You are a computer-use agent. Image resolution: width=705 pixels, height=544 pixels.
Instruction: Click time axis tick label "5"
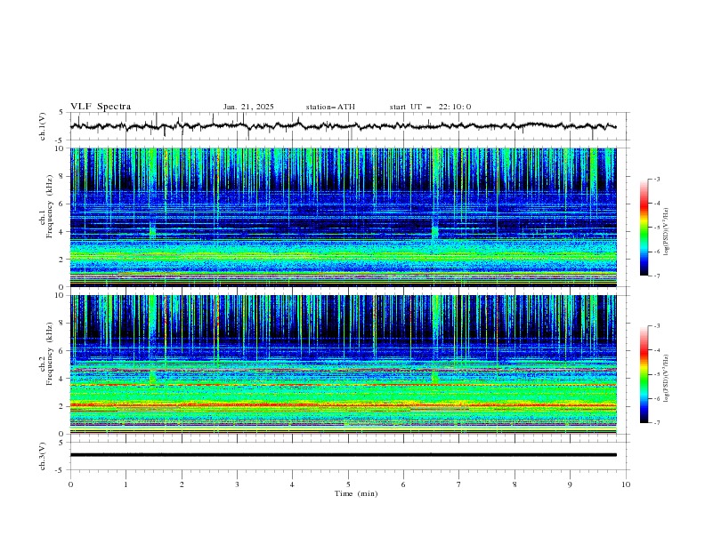348,484
